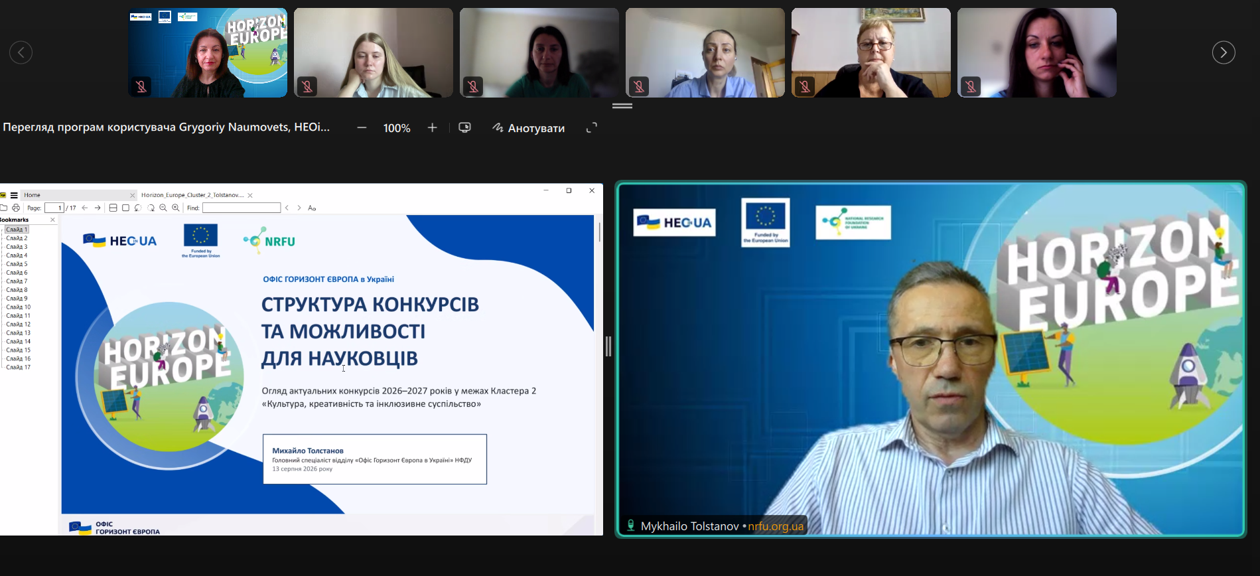Close the Horizon_Europe_Cluster_2_Tolstanov tab
Image resolution: width=1260 pixels, height=576 pixels.
pos(250,195)
